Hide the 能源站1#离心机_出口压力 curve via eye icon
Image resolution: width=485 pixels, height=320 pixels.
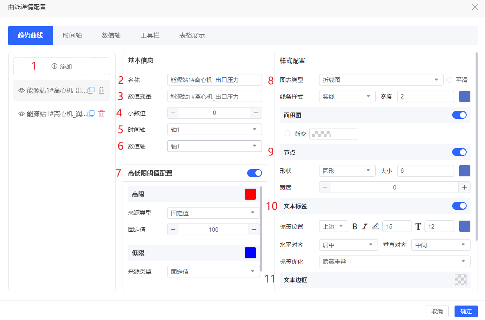[21, 90]
